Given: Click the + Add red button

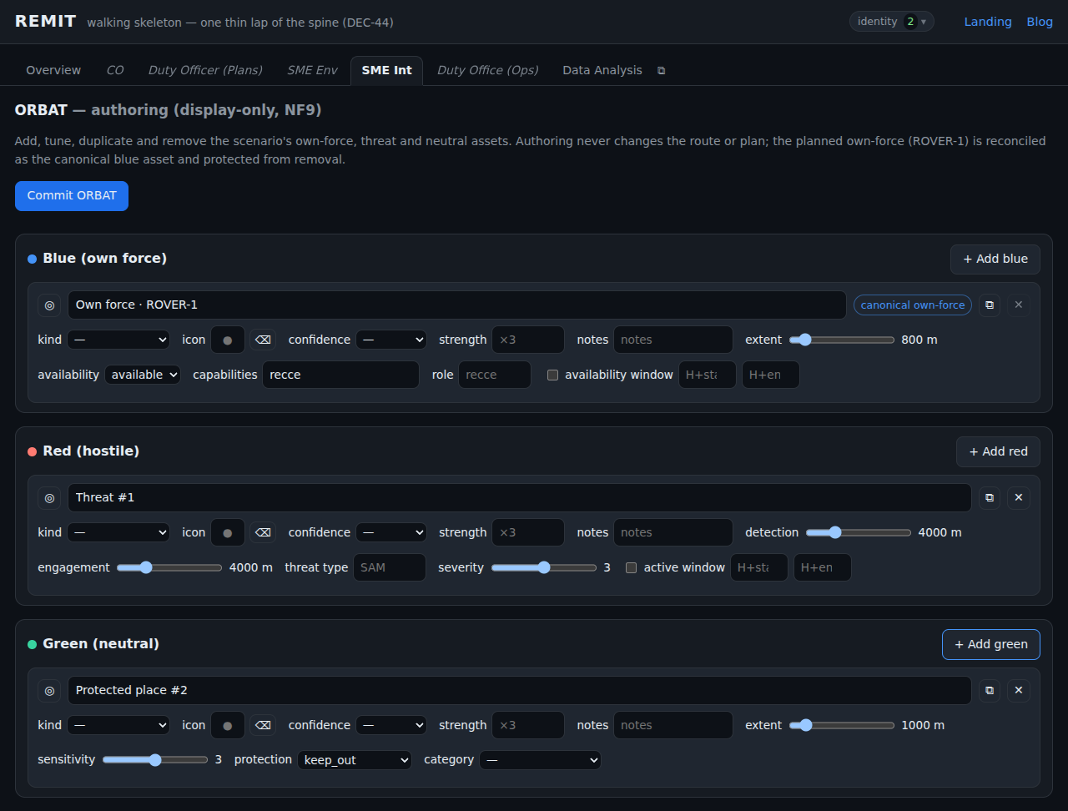Looking at the screenshot, I should coord(998,452).
